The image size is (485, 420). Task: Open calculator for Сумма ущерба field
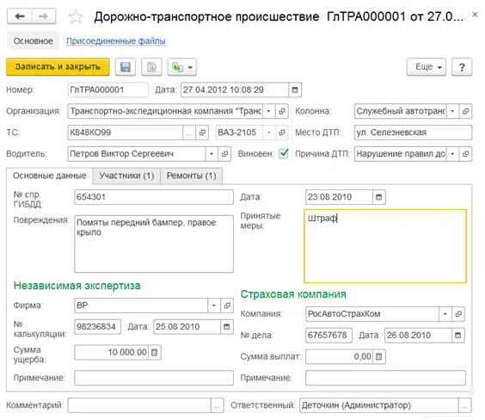[155, 352]
